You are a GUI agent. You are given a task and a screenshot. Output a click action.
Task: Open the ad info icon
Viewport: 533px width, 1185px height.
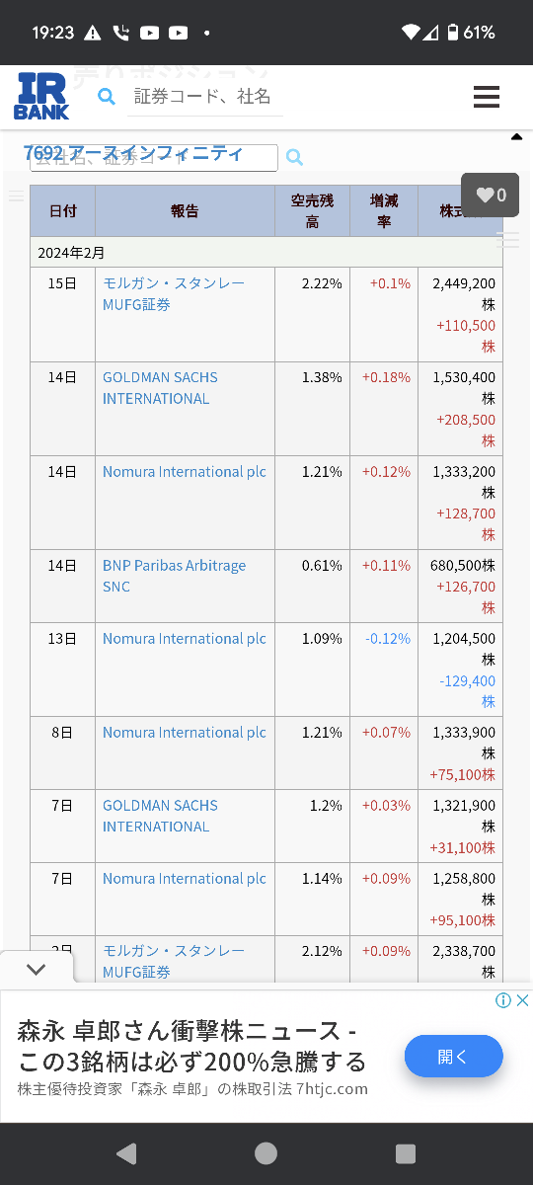tap(503, 1000)
